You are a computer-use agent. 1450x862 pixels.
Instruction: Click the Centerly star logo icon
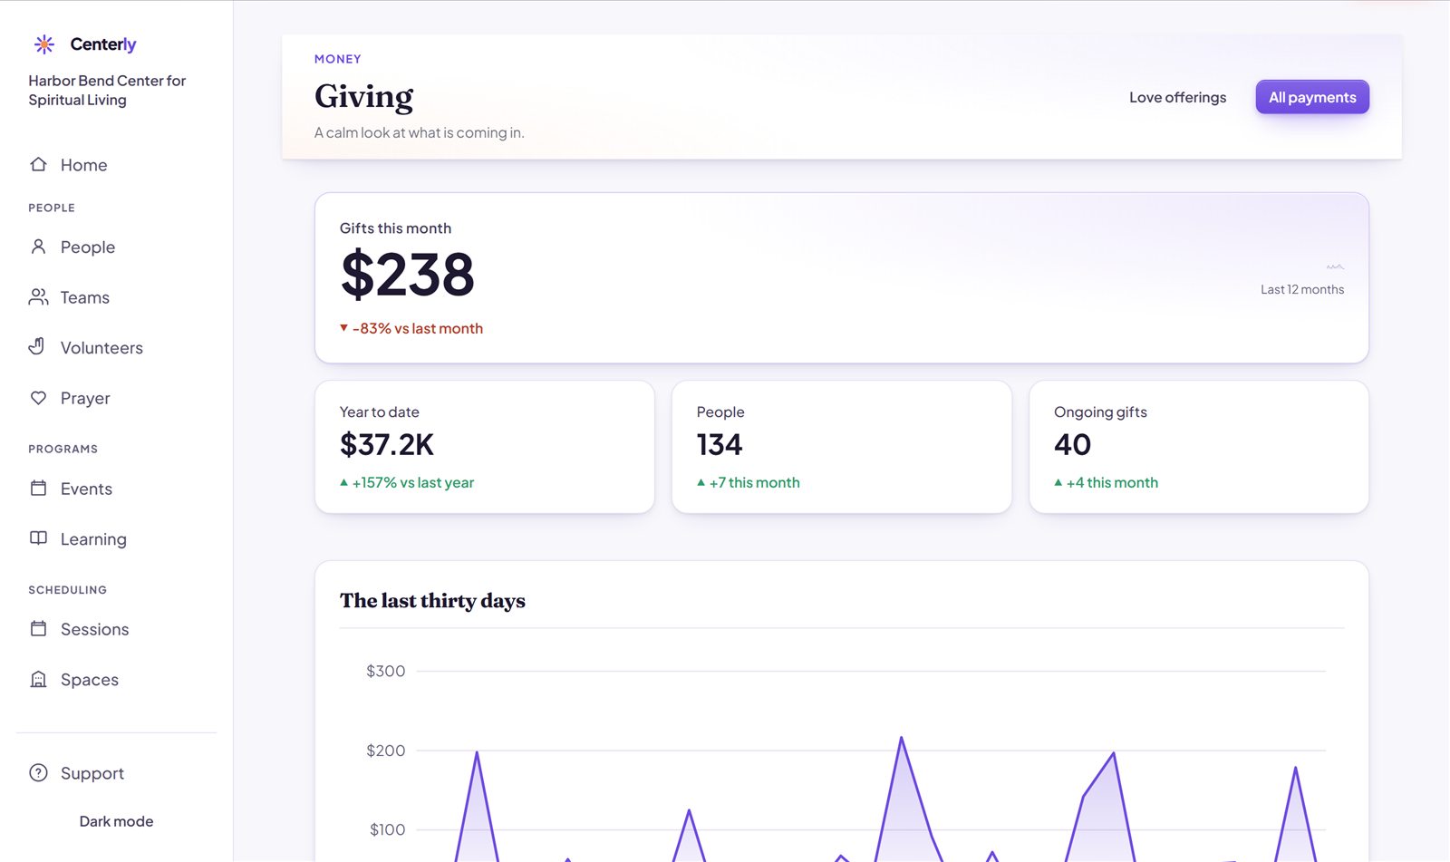click(43, 44)
